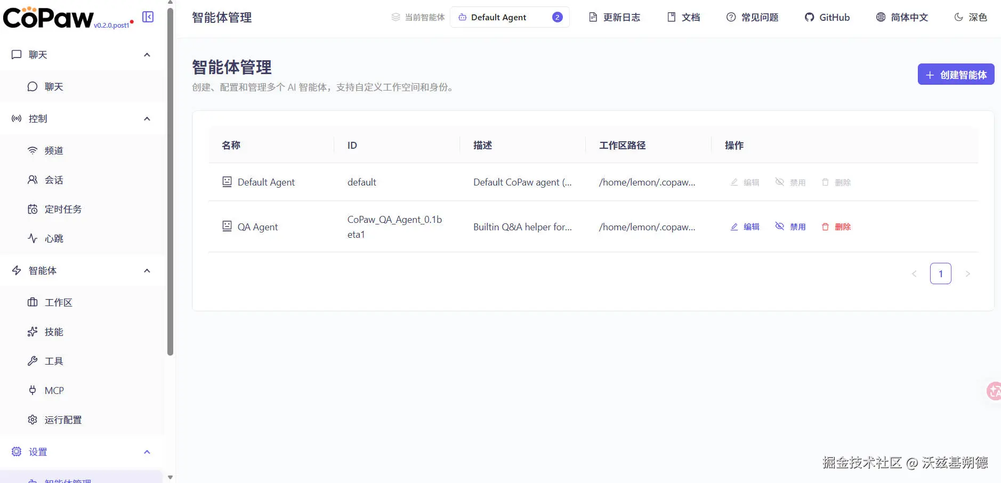
Task: Select the 会话 (Sessions) sidebar item
Action: click(53, 180)
